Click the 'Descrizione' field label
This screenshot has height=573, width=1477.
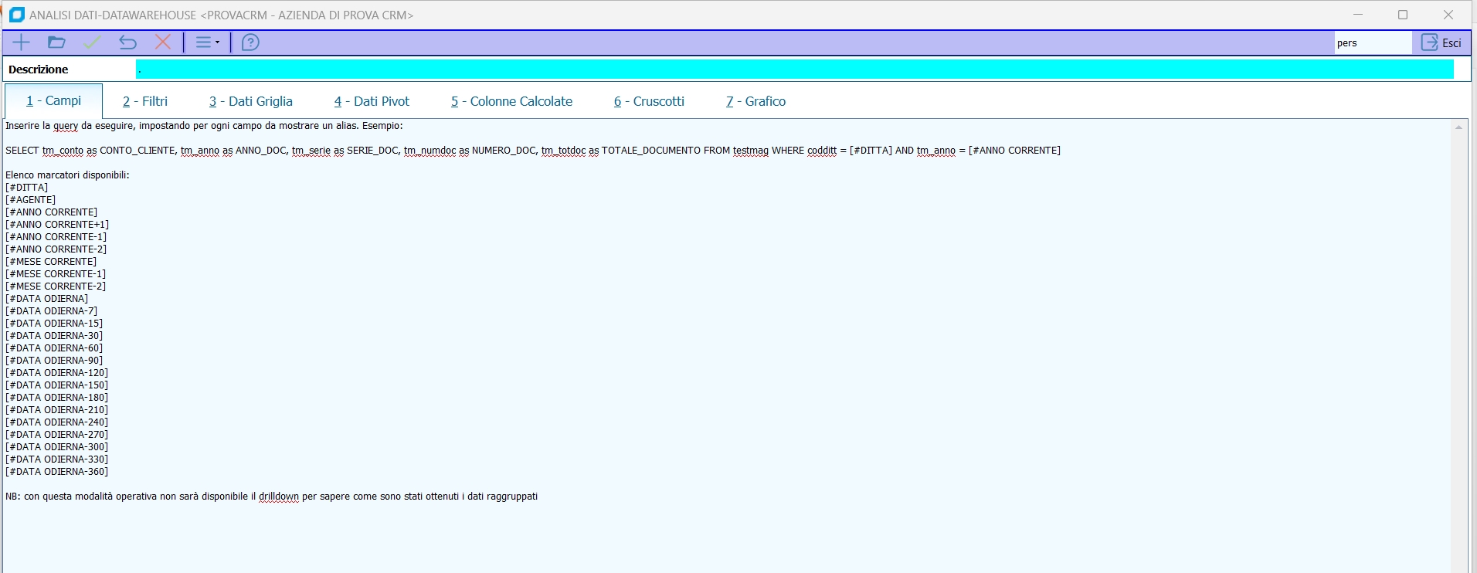click(39, 70)
